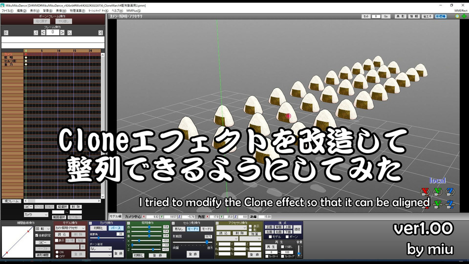Click the 読込 model load button
This screenshot has height=264, width=469.
62,234
